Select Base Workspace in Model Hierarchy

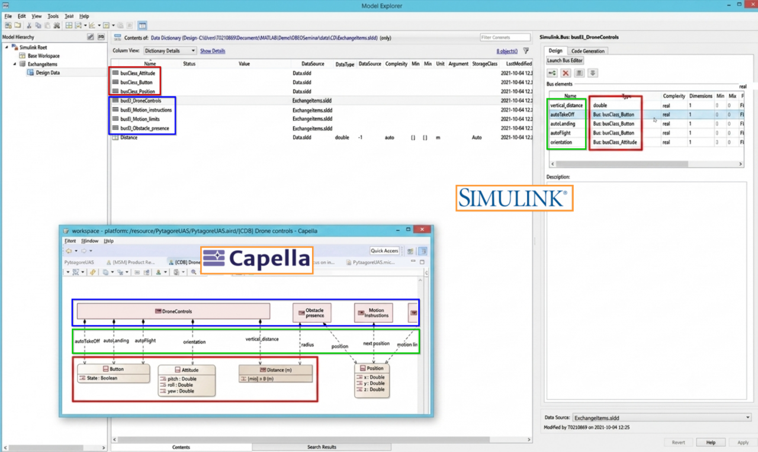44,56
